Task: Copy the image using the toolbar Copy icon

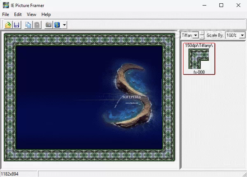Action: tap(28, 25)
